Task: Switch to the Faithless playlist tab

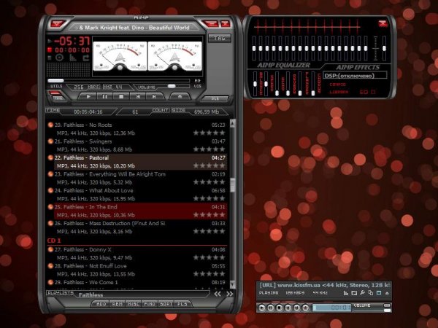Action: (91, 294)
